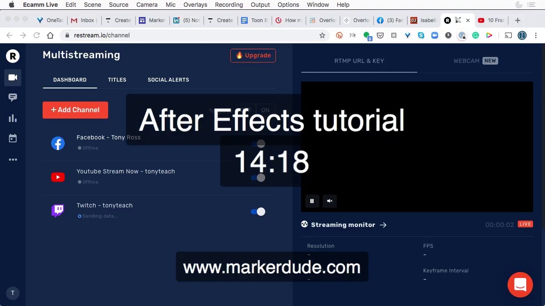Unmute the stream preview audio
This screenshot has width=545, height=306.
pos(330,201)
